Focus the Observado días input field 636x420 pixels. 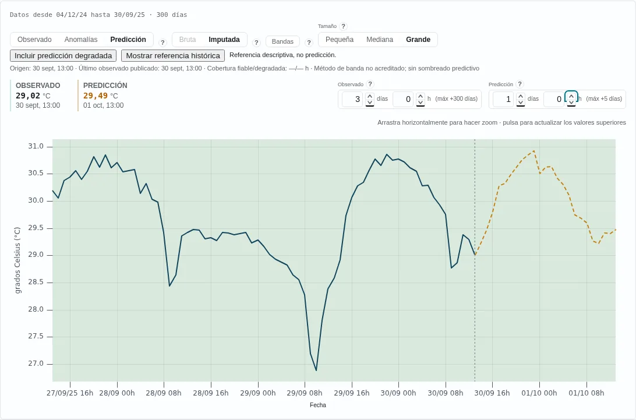tap(352, 99)
